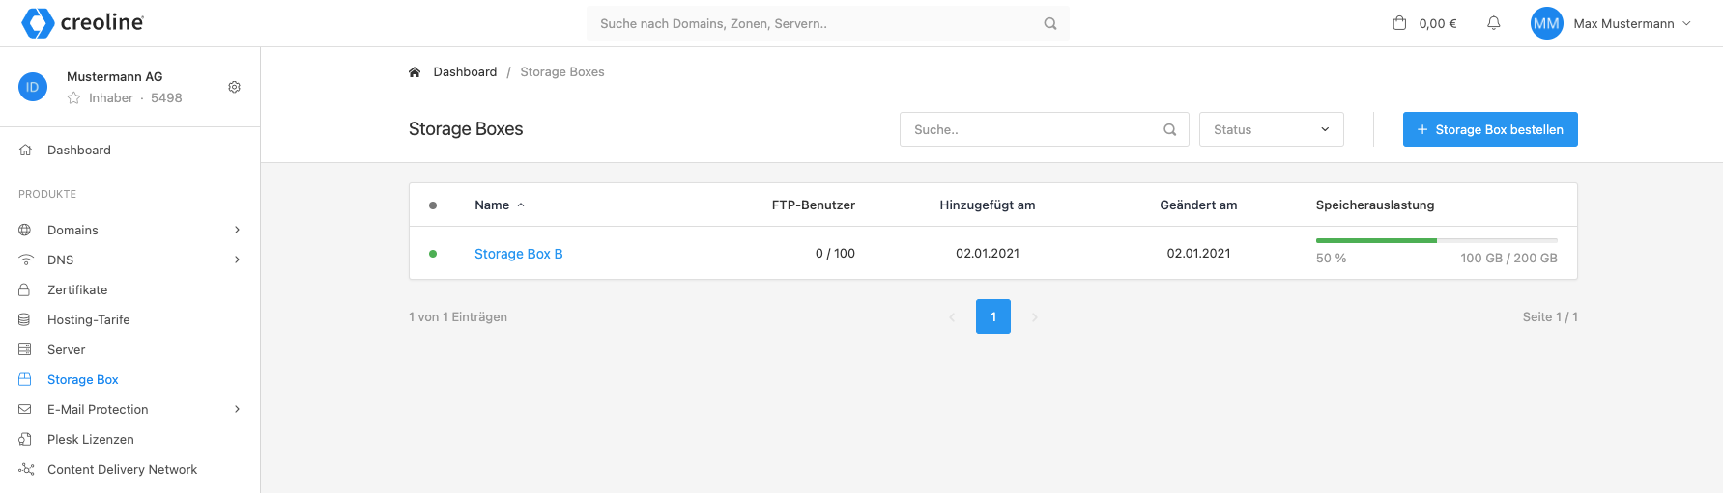Click page 1 pagination button

(x=993, y=316)
